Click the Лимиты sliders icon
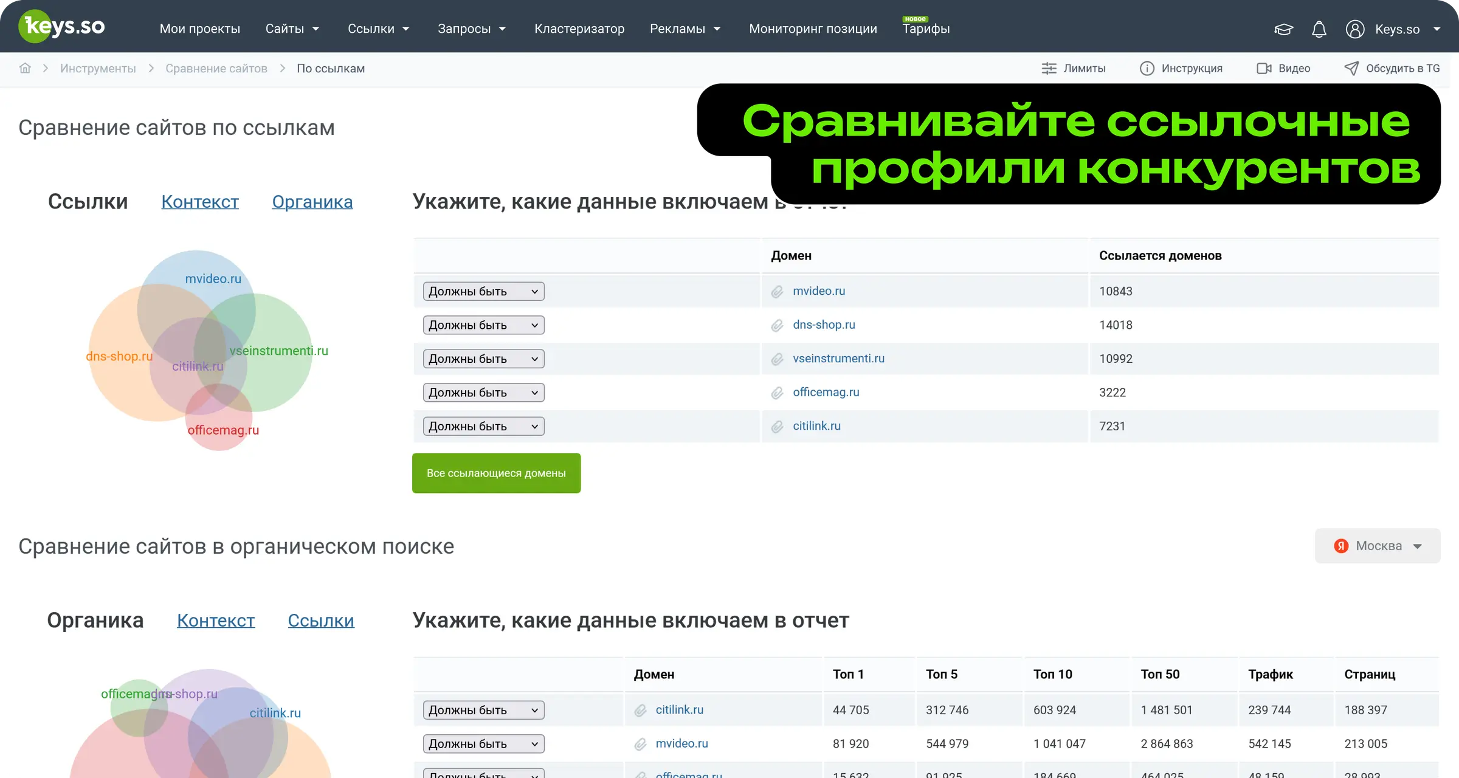The width and height of the screenshot is (1459, 778). pyautogui.click(x=1049, y=69)
